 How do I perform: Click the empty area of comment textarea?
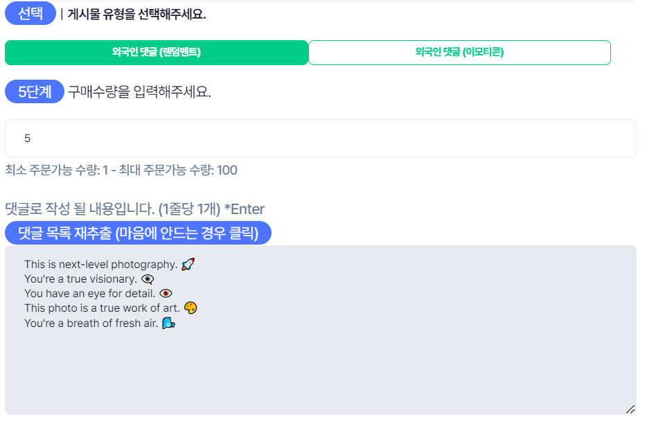321,371
